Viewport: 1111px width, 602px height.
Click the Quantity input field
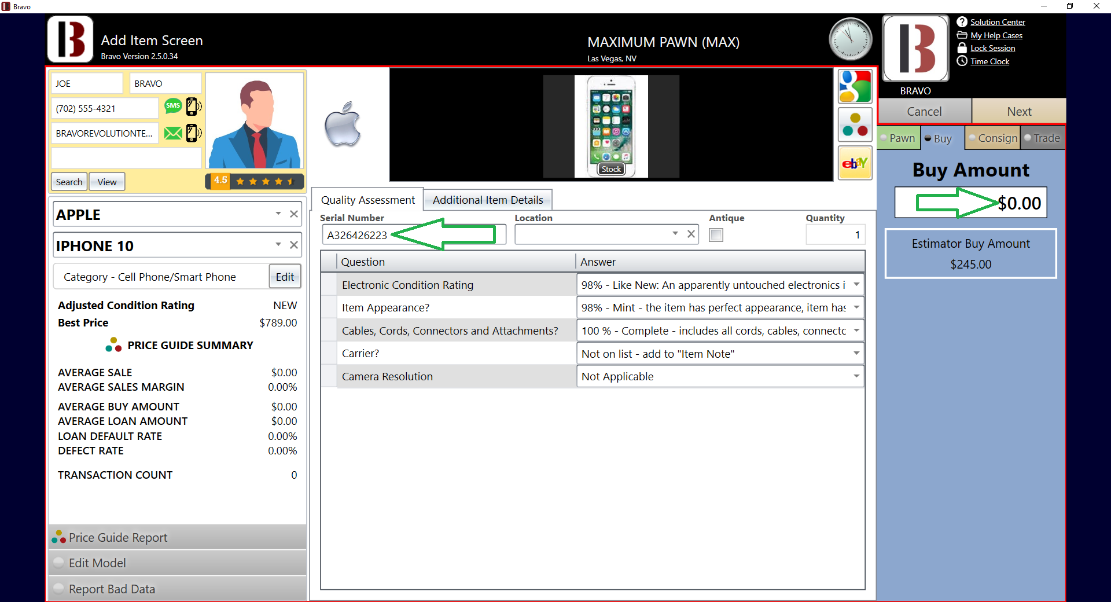[x=835, y=234]
